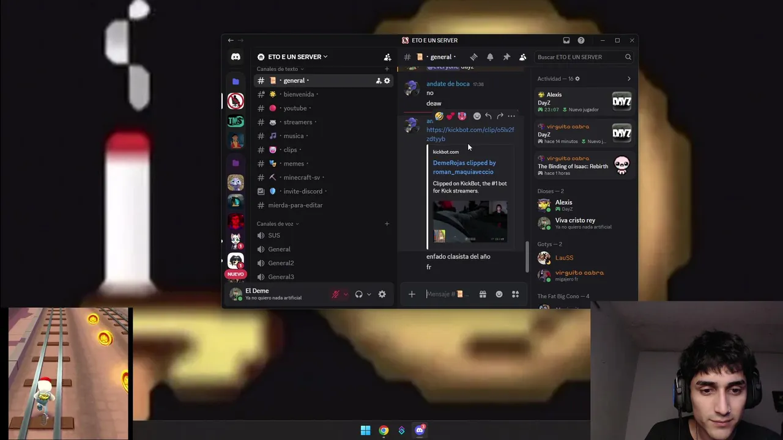Viewport: 783px width, 440px height.
Task: Collapse the Canales de voz category
Action: click(x=278, y=224)
